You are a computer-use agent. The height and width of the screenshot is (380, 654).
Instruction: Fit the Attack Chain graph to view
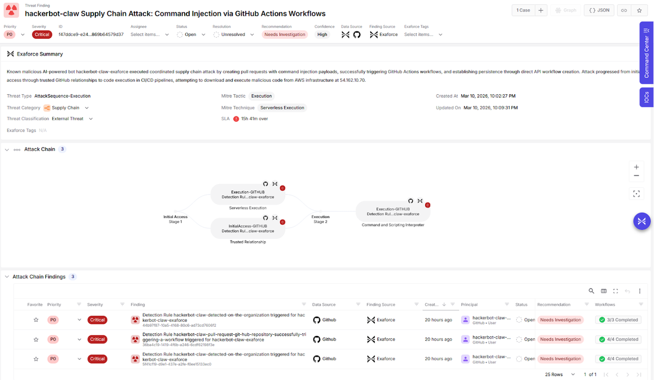[x=637, y=193]
